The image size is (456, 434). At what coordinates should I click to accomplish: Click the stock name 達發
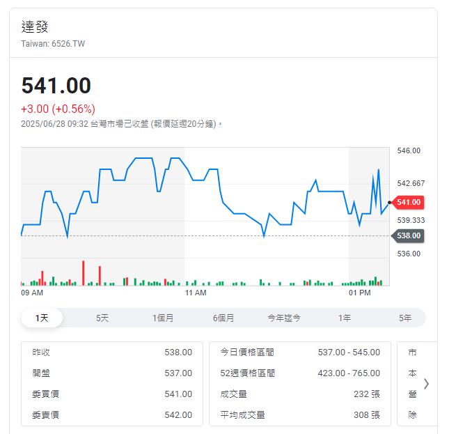click(x=35, y=26)
